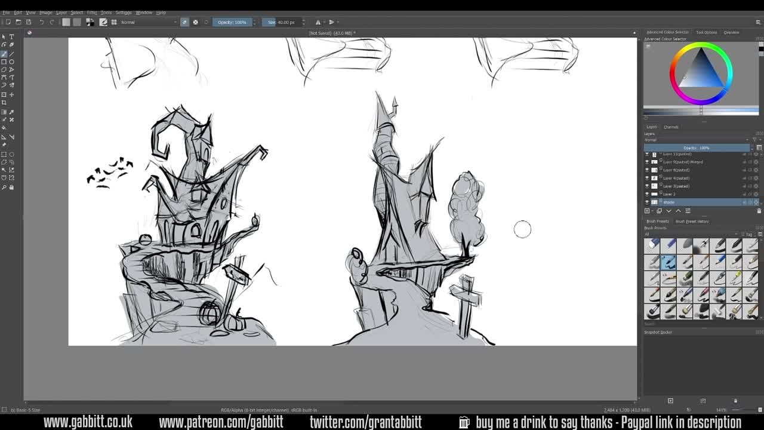Switch to the Channels tab
This screenshot has width=764, height=430.
click(671, 127)
